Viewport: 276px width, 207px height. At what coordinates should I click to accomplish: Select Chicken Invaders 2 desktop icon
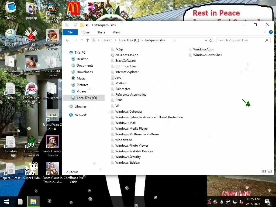click(31, 39)
